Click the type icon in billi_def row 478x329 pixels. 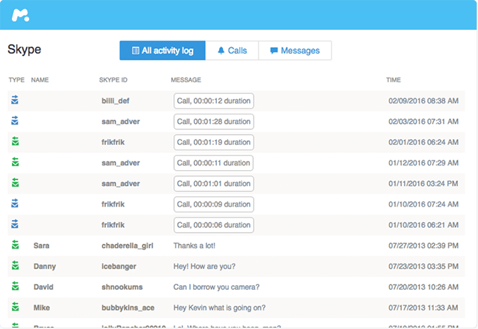coord(15,100)
